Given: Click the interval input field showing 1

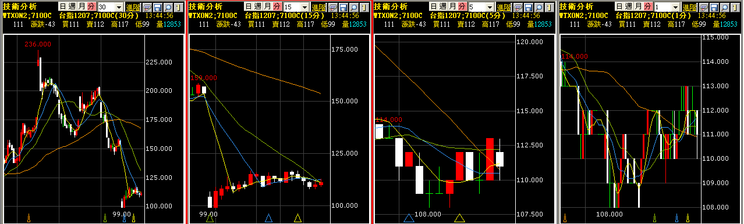Looking at the screenshot, I should click(x=663, y=7).
